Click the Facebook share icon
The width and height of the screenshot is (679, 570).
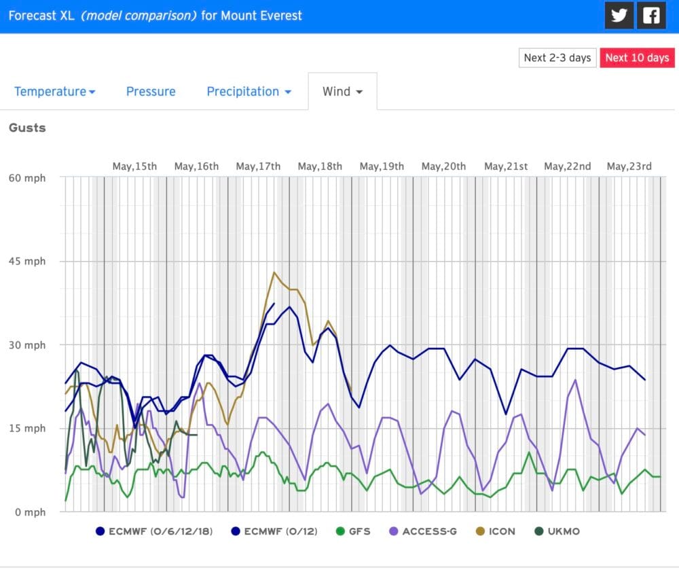point(652,16)
